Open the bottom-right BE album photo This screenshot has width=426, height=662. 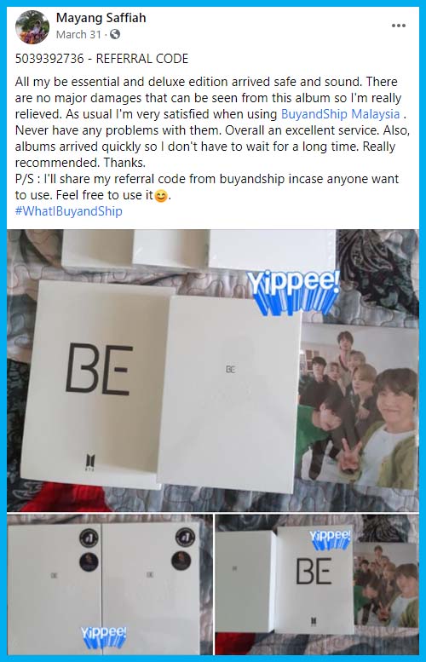point(317,584)
